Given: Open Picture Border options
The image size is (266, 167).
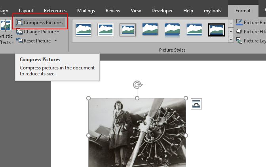Looking at the screenshot, I should [x=251, y=22].
